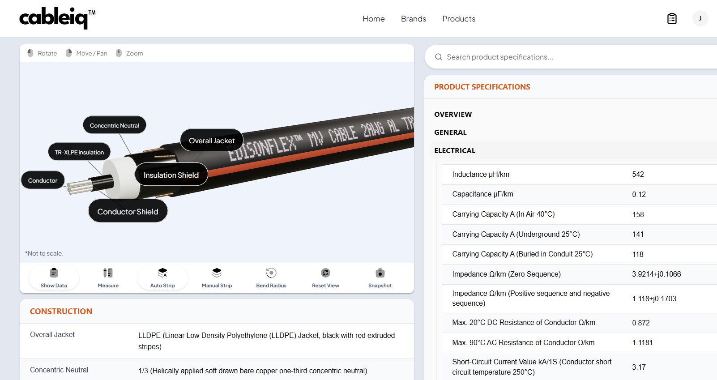This screenshot has width=717, height=380.
Task: Activate the Measure tool
Action: click(108, 278)
